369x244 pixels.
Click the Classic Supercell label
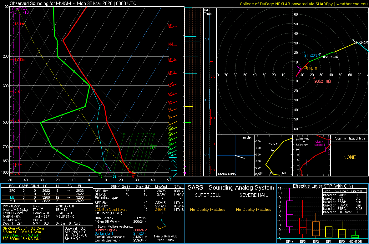pyautogui.click(x=320, y=144)
